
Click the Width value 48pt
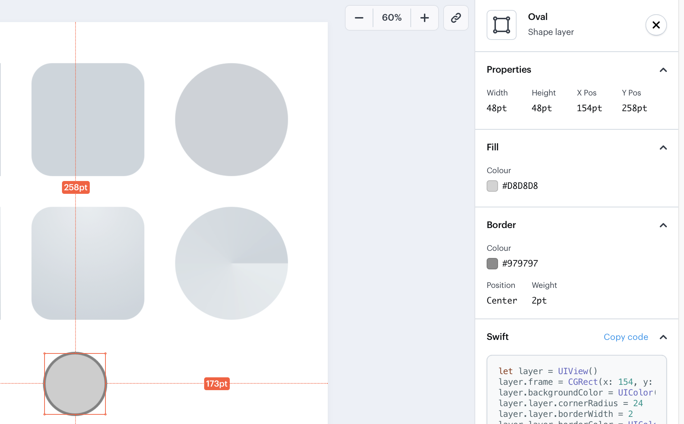(496, 108)
